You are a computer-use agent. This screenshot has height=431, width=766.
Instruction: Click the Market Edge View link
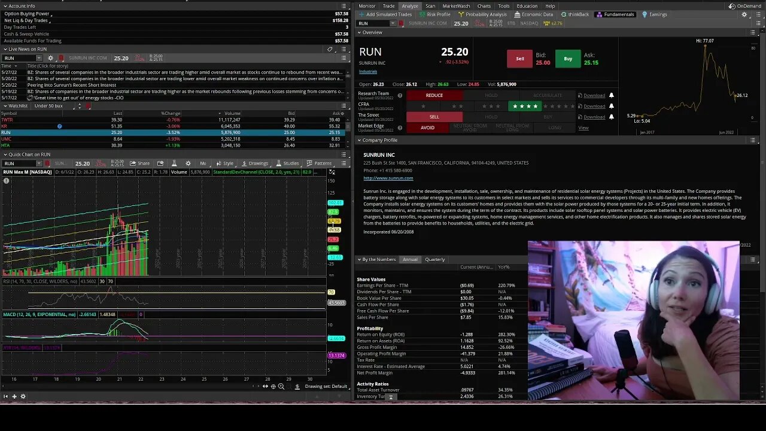[583, 128]
